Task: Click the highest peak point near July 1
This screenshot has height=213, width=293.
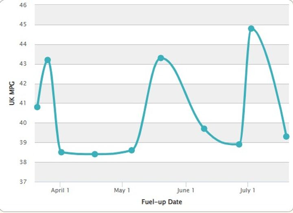Action: 251,29
